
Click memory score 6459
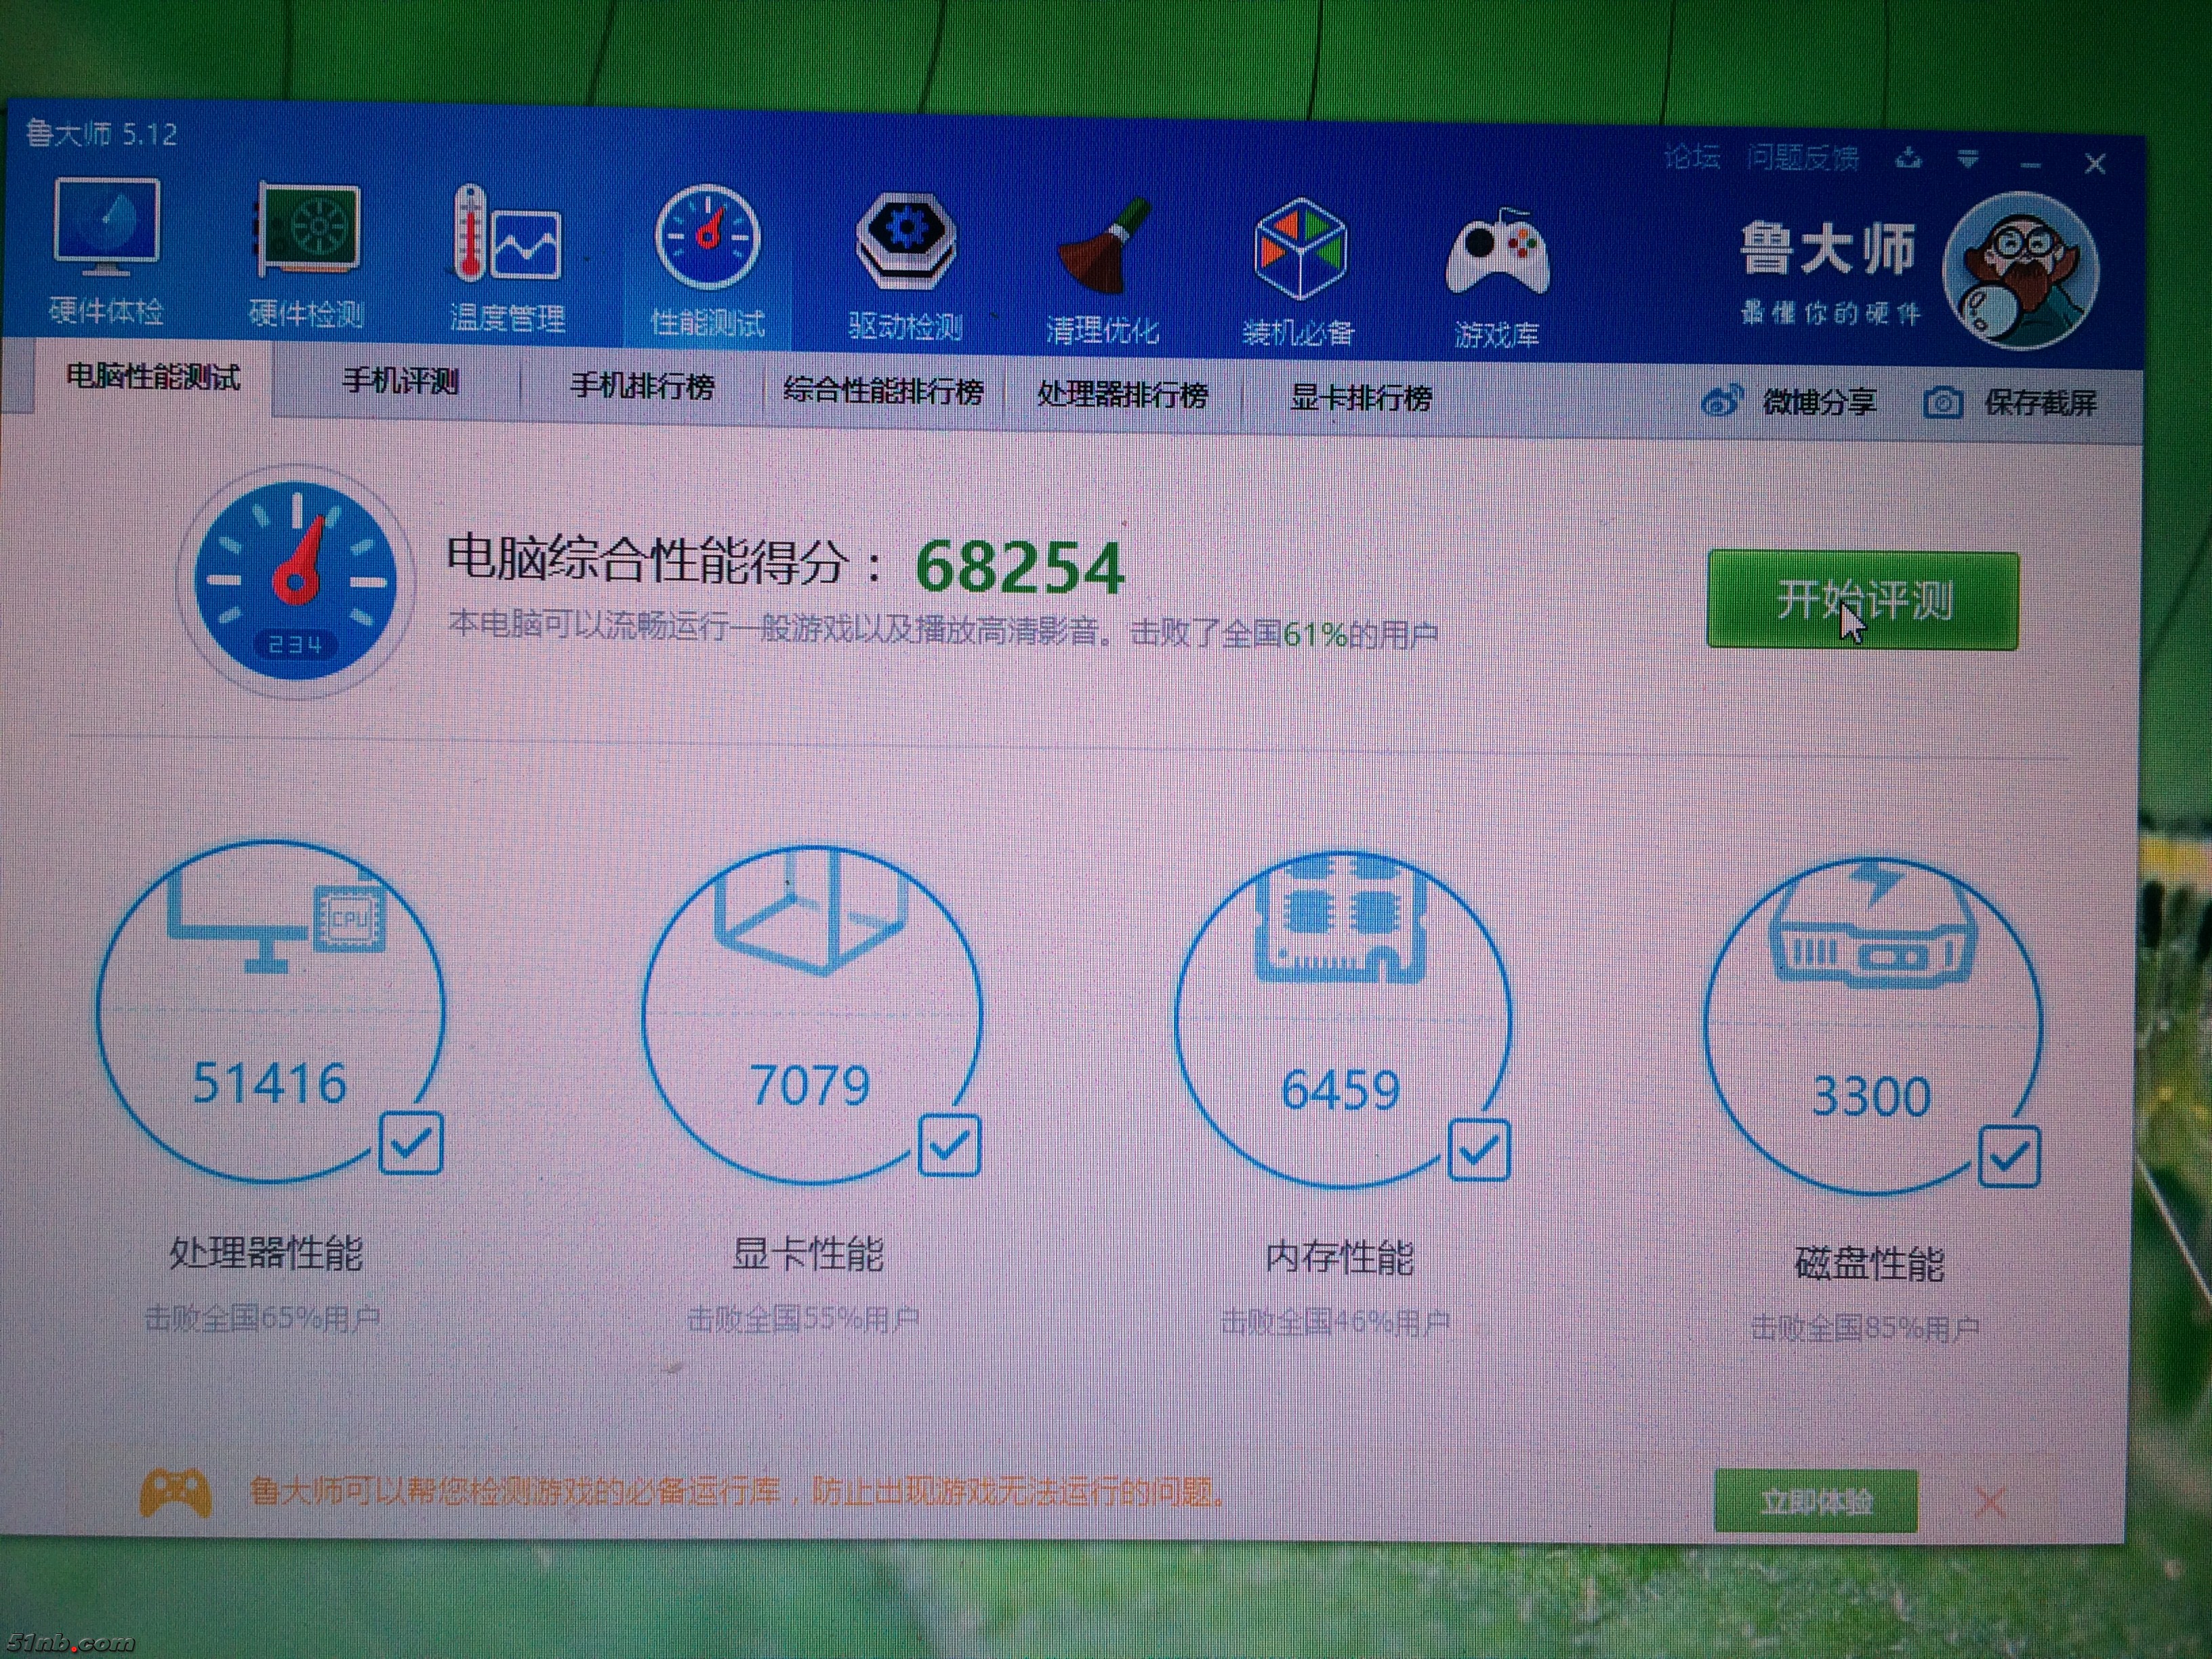(x=1340, y=1090)
